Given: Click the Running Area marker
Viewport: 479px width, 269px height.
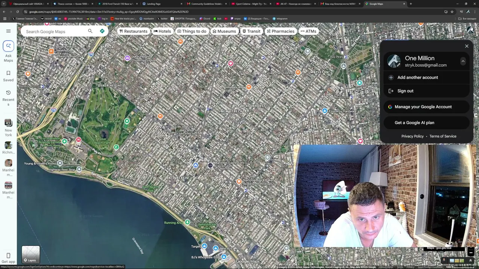Looking at the screenshot, I should point(187,222).
